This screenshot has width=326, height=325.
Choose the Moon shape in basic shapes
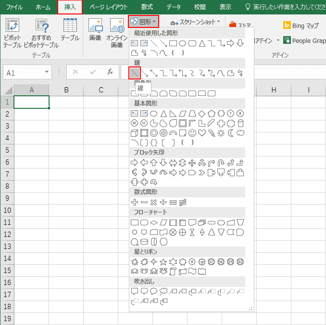(x=231, y=133)
